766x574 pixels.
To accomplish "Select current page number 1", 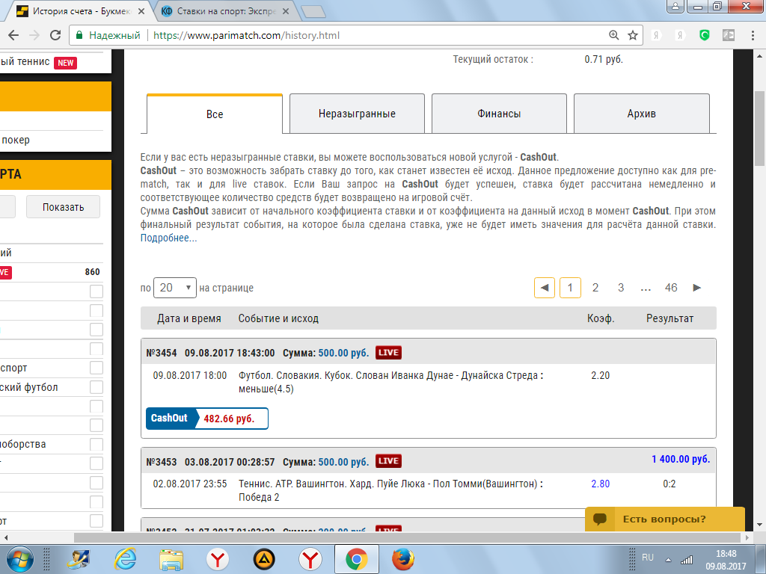I will click(570, 288).
